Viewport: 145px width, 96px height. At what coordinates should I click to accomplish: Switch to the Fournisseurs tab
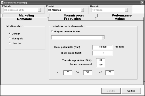pos(74,15)
